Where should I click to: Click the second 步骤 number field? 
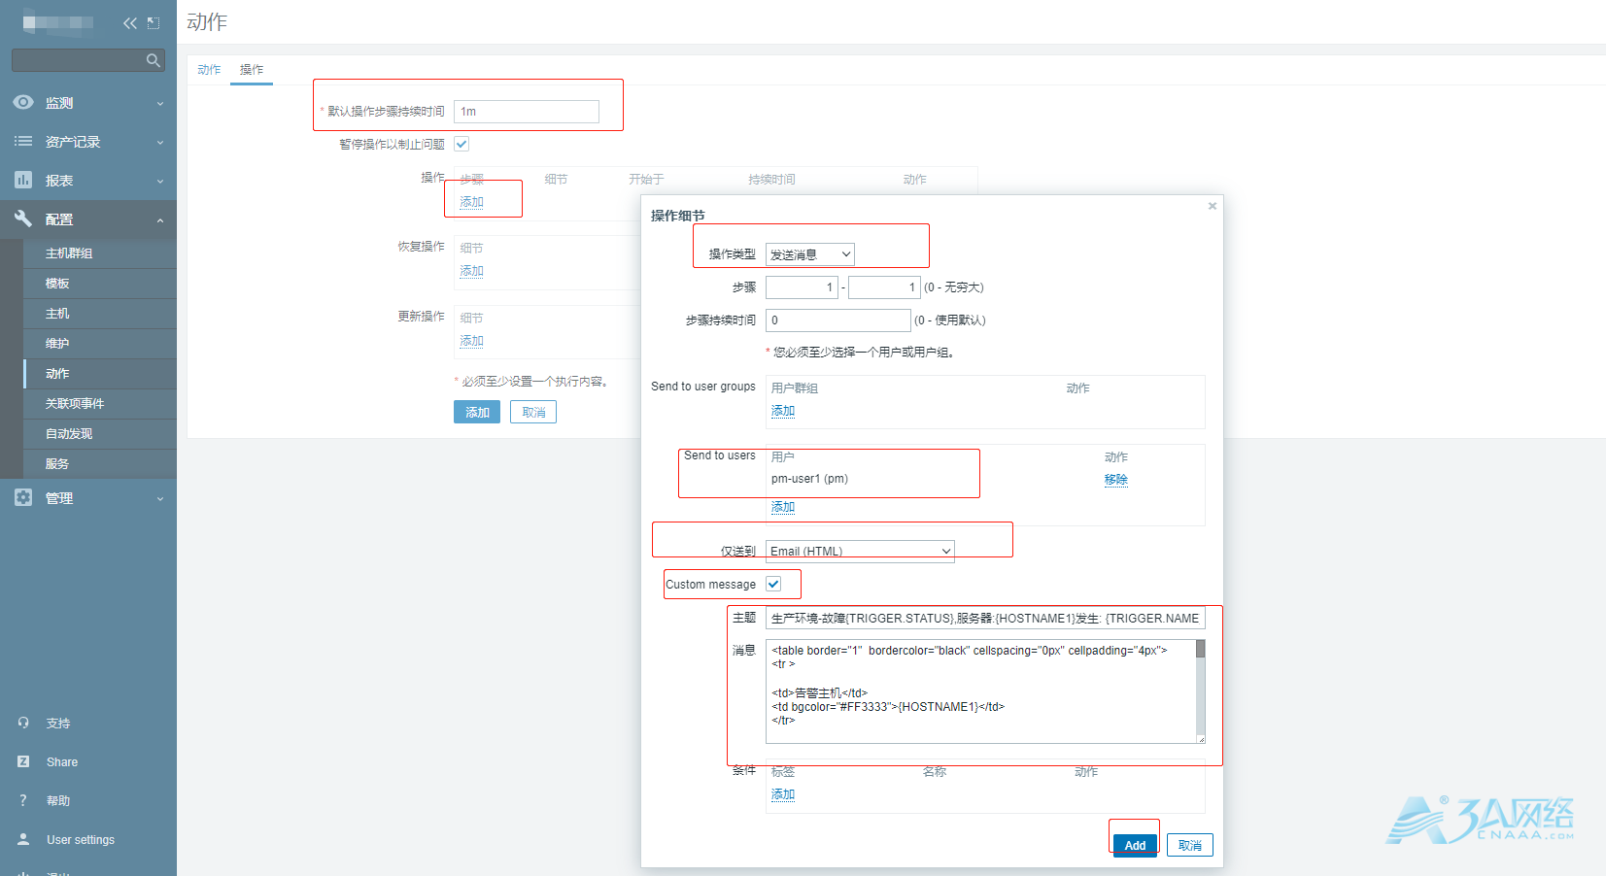pos(884,287)
